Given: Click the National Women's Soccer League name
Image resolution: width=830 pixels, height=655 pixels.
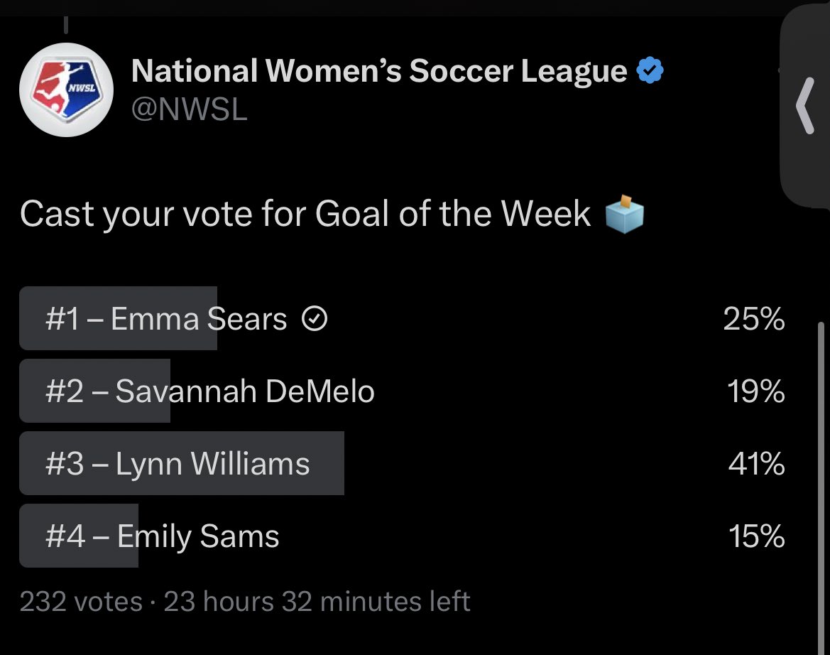Looking at the screenshot, I should (x=380, y=71).
